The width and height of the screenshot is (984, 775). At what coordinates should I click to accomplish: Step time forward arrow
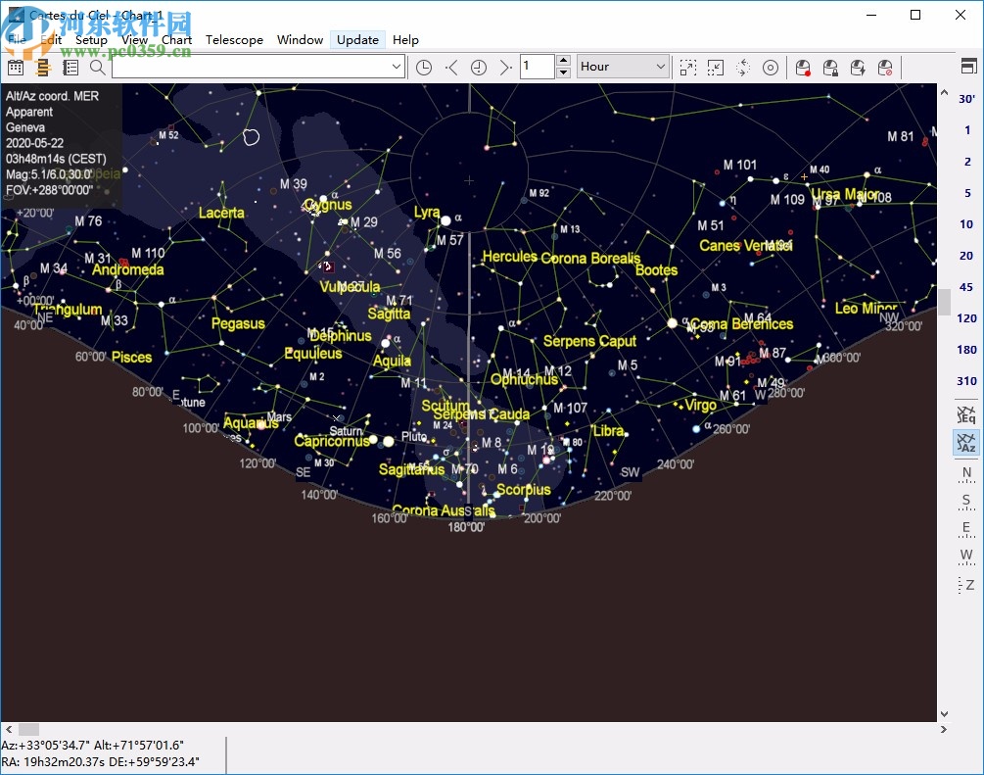505,67
